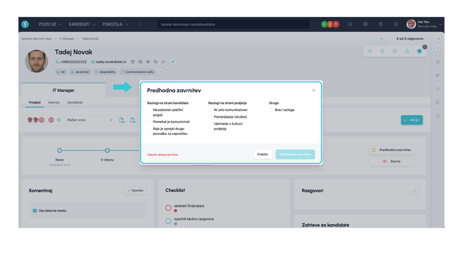Select 'Ni zelo komunikativen' option
This screenshot has height=260, width=463.
pyautogui.click(x=210, y=110)
